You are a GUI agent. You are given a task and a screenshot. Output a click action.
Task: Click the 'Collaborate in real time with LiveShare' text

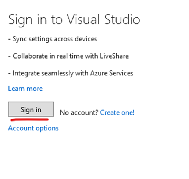point(68,56)
